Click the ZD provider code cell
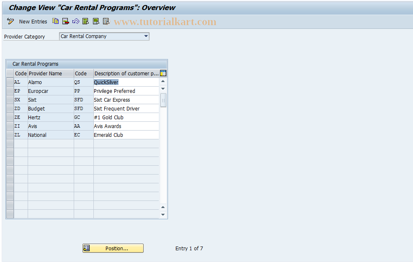This screenshot has width=413, height=262. (21, 109)
